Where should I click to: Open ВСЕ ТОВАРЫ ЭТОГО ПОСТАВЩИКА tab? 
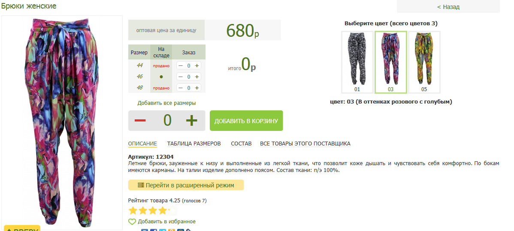305,144
